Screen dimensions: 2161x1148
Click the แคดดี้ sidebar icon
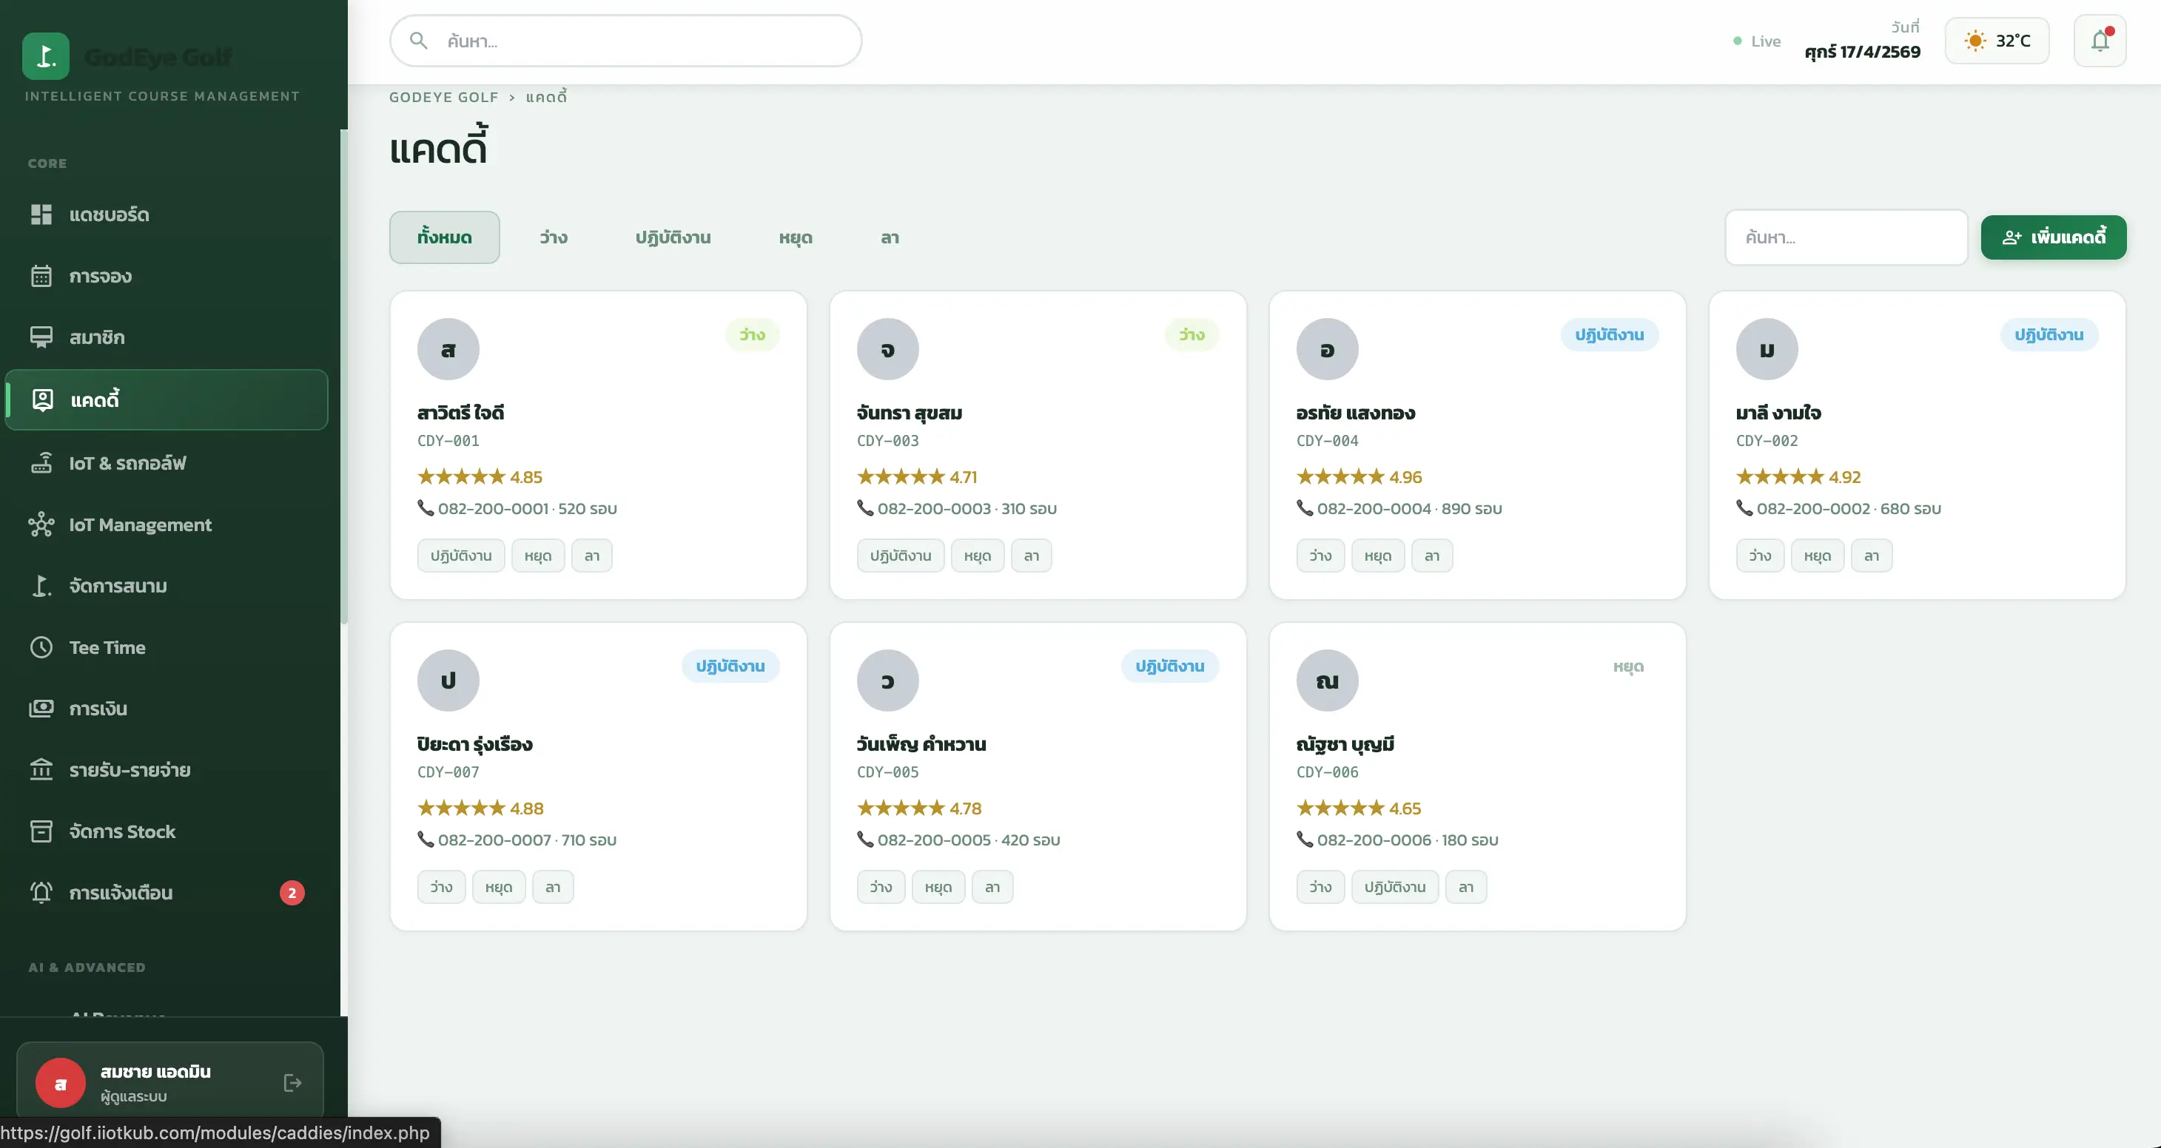coord(43,399)
